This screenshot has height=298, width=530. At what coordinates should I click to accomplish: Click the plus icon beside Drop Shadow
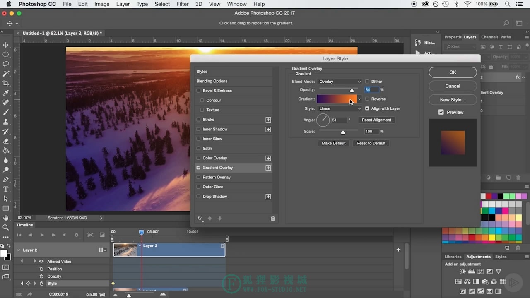coord(268,197)
